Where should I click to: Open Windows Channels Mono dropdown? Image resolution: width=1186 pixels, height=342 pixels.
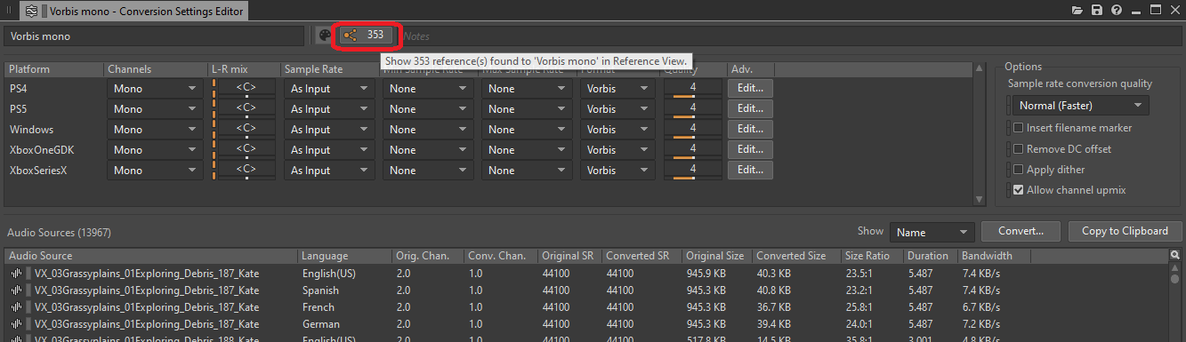tap(155, 129)
